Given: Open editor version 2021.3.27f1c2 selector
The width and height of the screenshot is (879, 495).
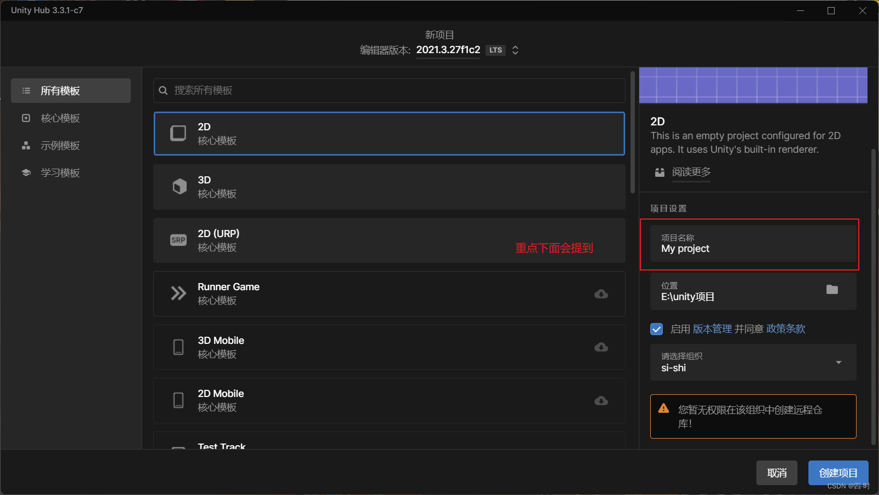Looking at the screenshot, I should (448, 50).
